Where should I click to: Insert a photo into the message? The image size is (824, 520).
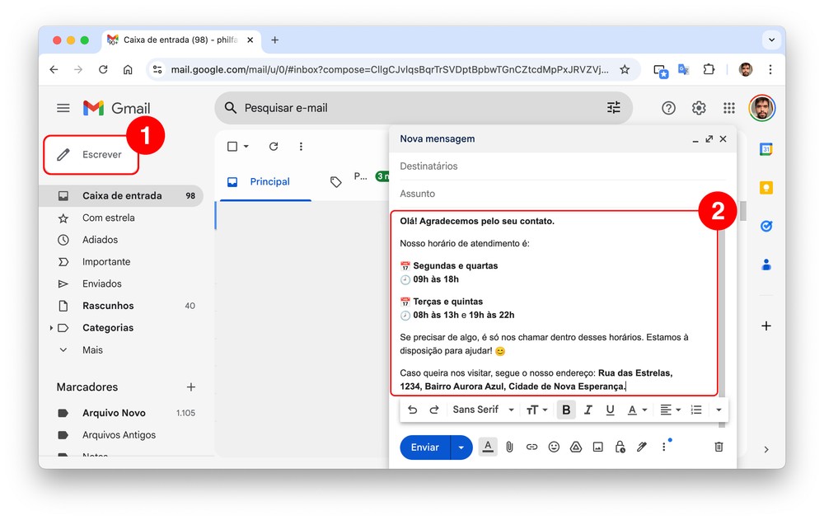598,447
